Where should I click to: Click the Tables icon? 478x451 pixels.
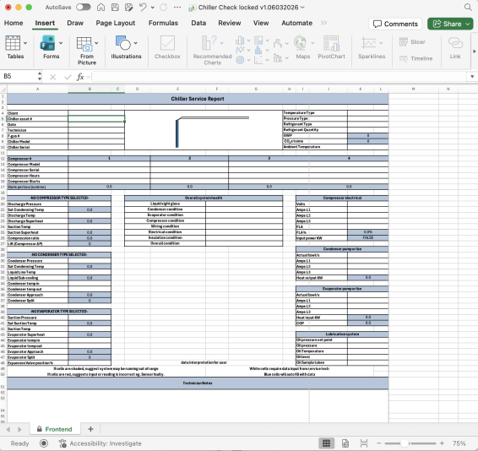pos(13,43)
